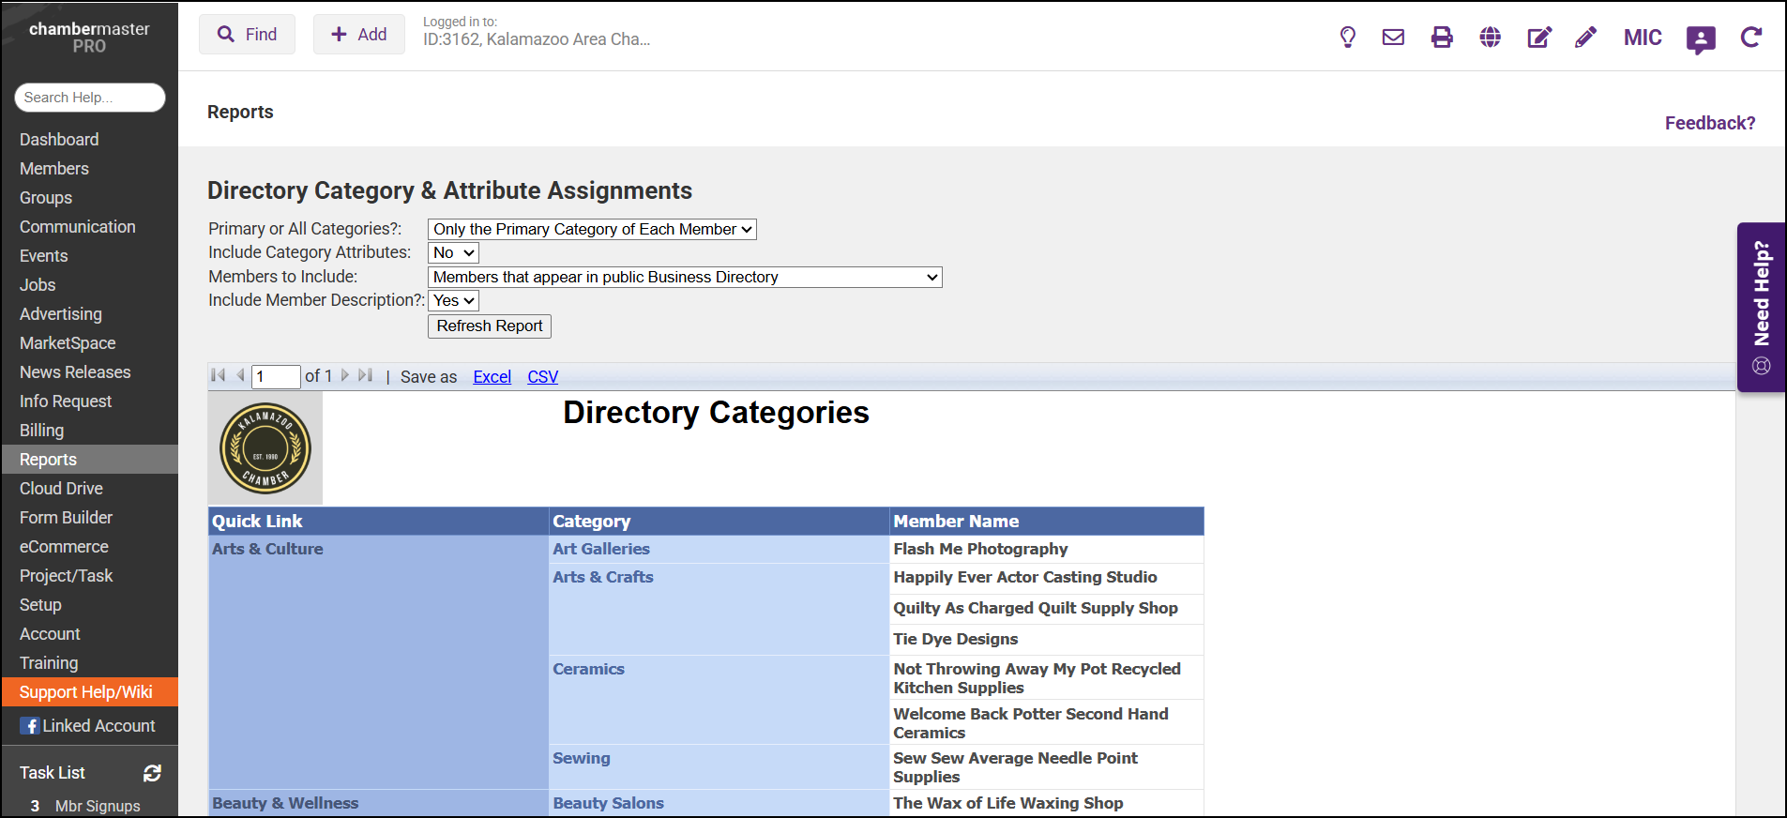
Task: Select Form Builder from the sidebar
Action: tap(66, 518)
